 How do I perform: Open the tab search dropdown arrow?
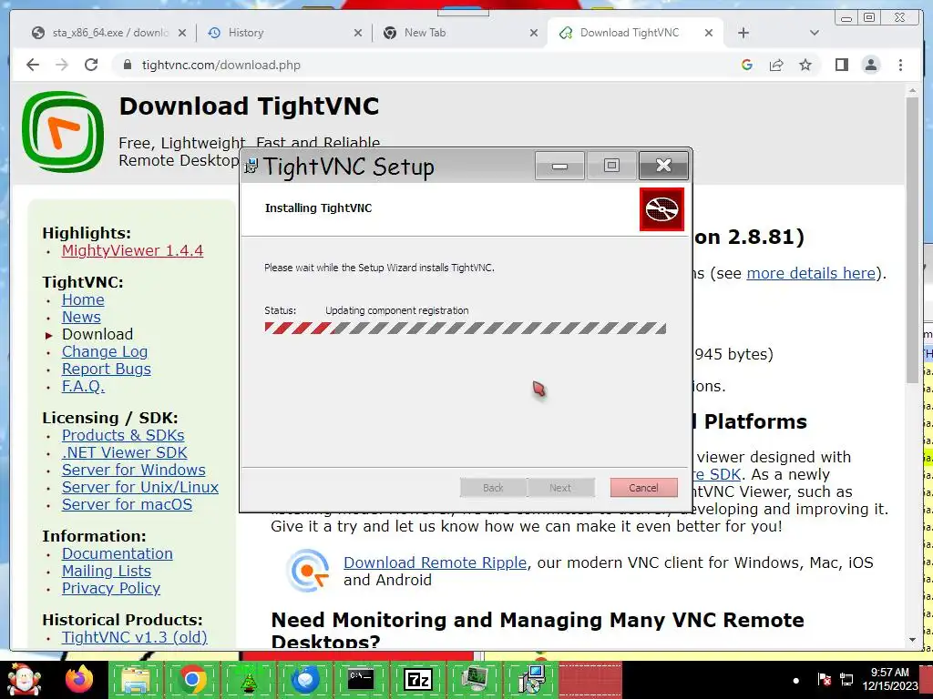tap(815, 33)
